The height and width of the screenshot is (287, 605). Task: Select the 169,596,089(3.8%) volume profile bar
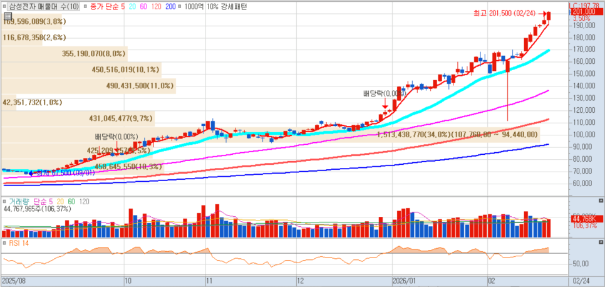32,22
